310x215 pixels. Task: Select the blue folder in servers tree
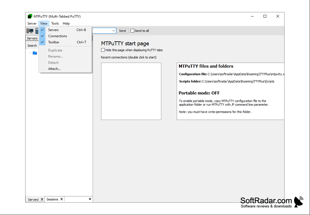(x=35, y=53)
